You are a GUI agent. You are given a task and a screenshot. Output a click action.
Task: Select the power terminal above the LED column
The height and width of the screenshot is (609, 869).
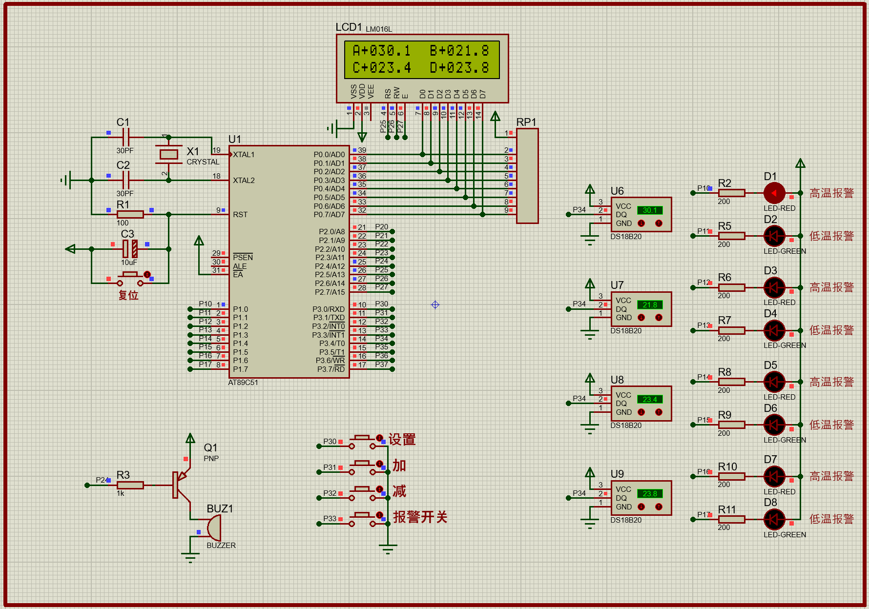point(800,163)
